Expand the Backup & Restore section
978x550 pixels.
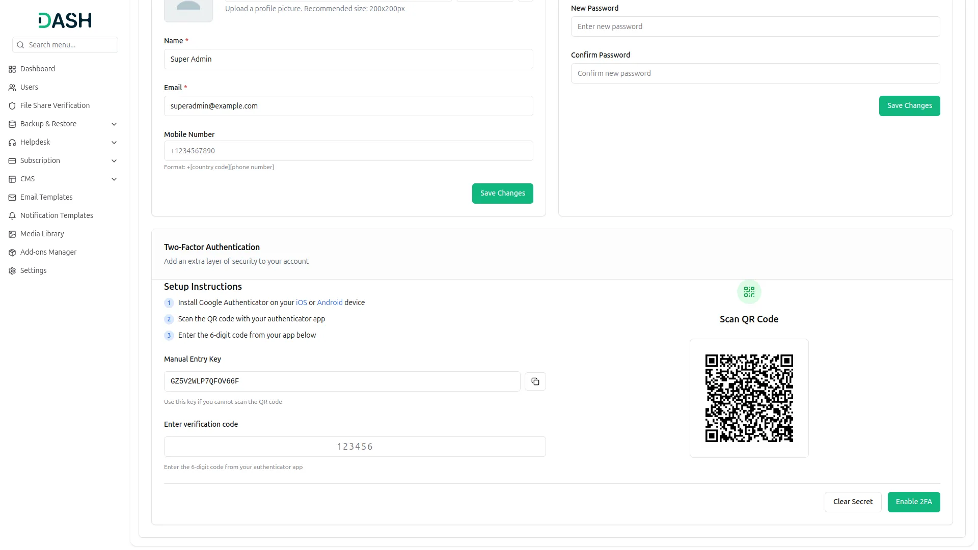[114, 124]
